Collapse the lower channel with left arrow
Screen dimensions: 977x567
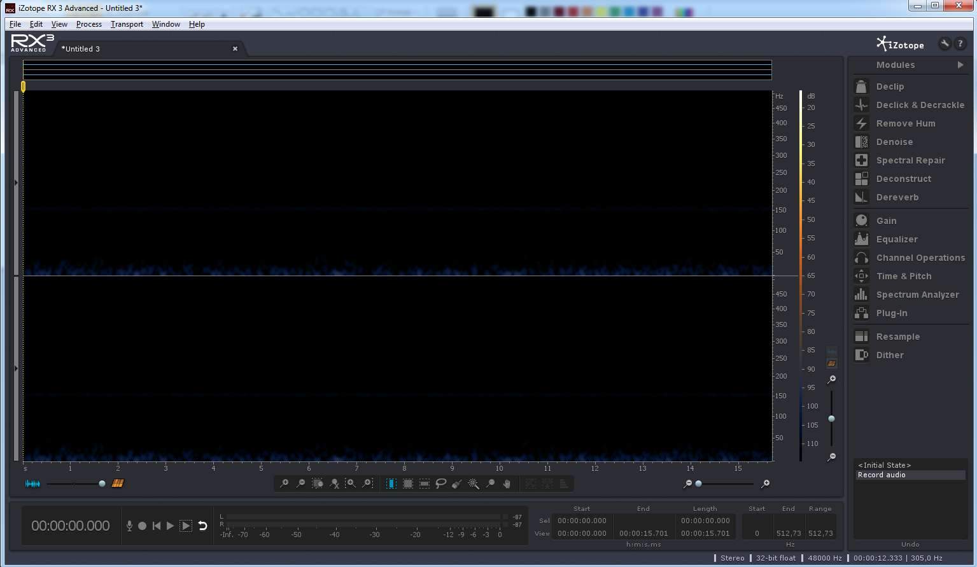point(17,368)
